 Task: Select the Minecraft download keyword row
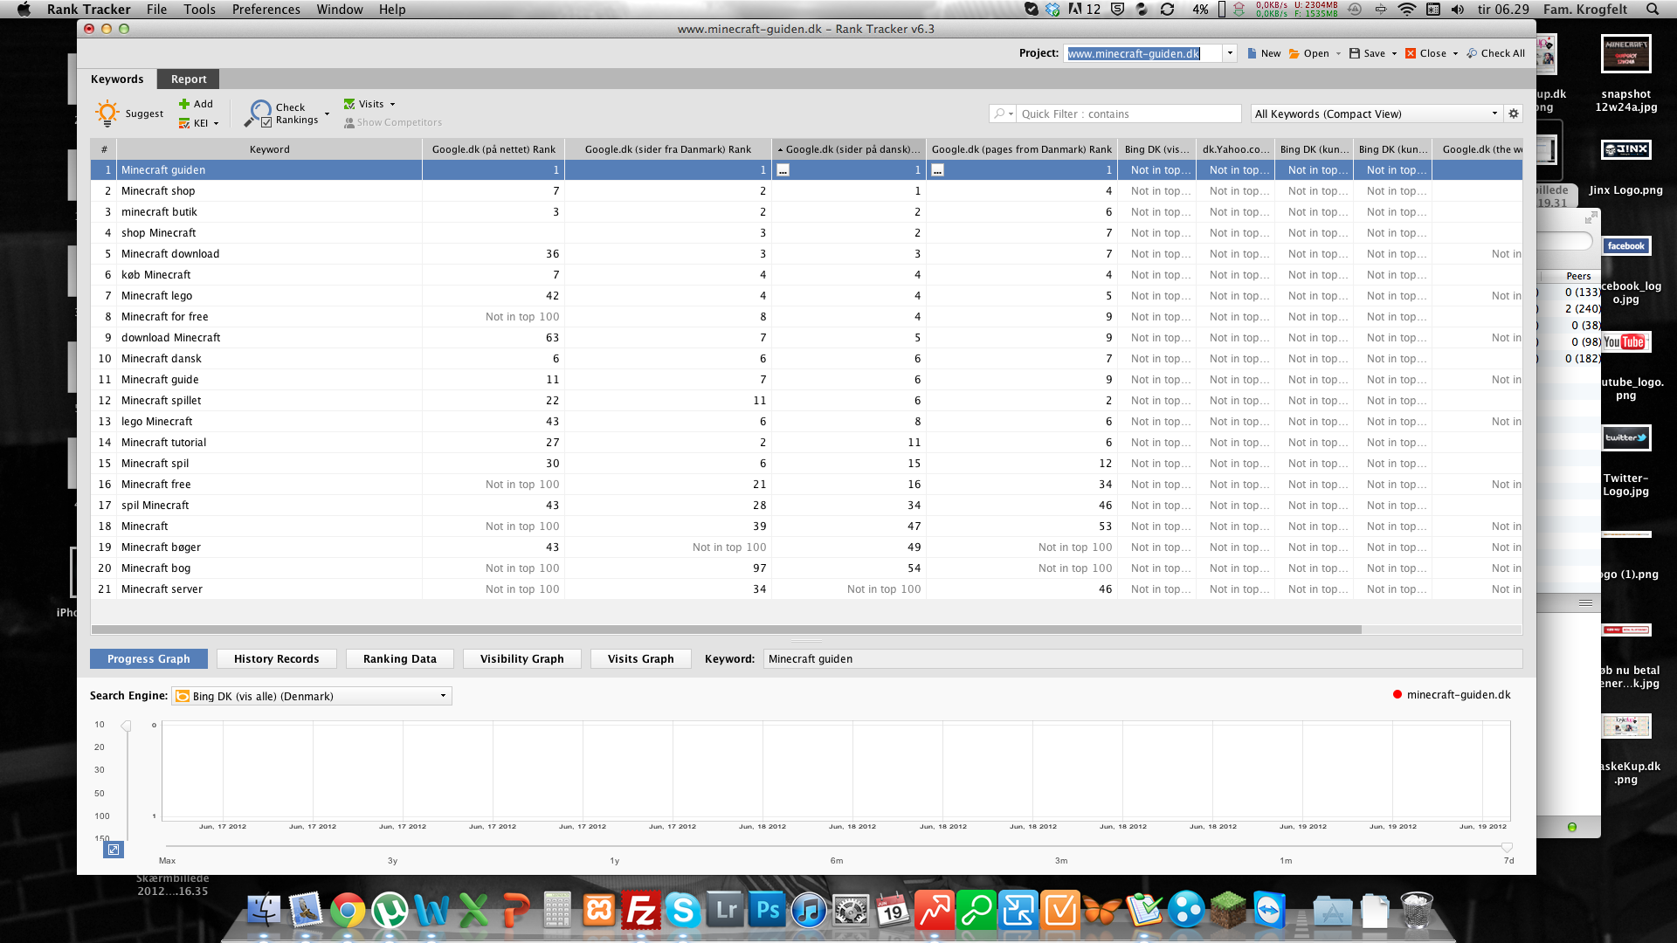point(805,254)
